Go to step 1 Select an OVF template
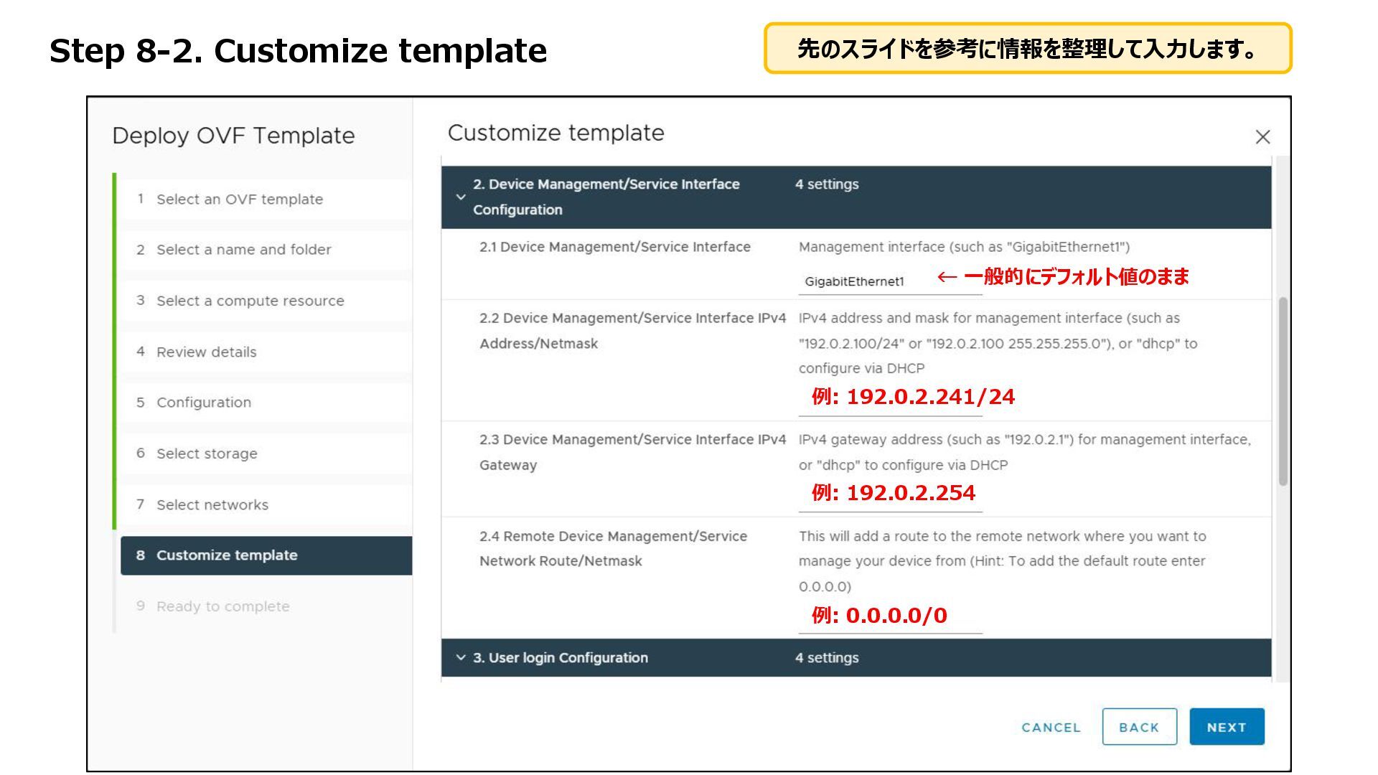Image resolution: width=1378 pixels, height=775 pixels. pyautogui.click(x=240, y=199)
